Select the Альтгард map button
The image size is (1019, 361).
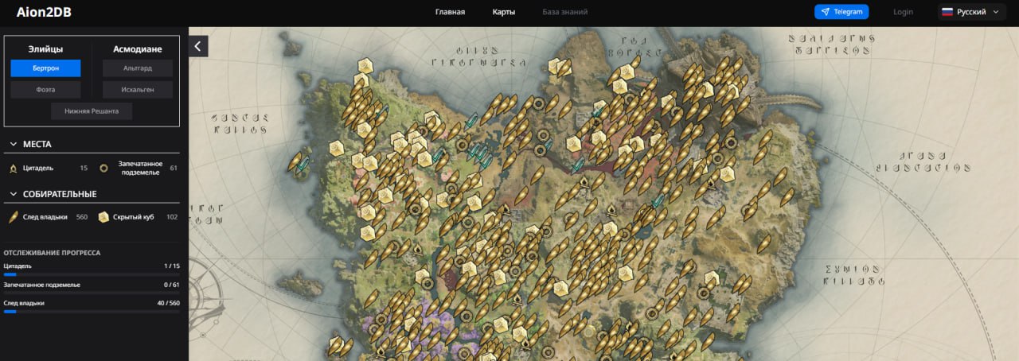point(138,68)
